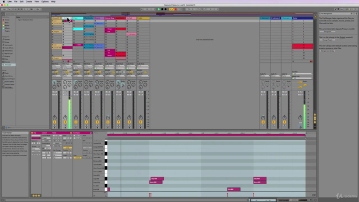The image size is (359, 202).
Task: Select Max for Live category in the browser
Action: [x=8, y=53]
